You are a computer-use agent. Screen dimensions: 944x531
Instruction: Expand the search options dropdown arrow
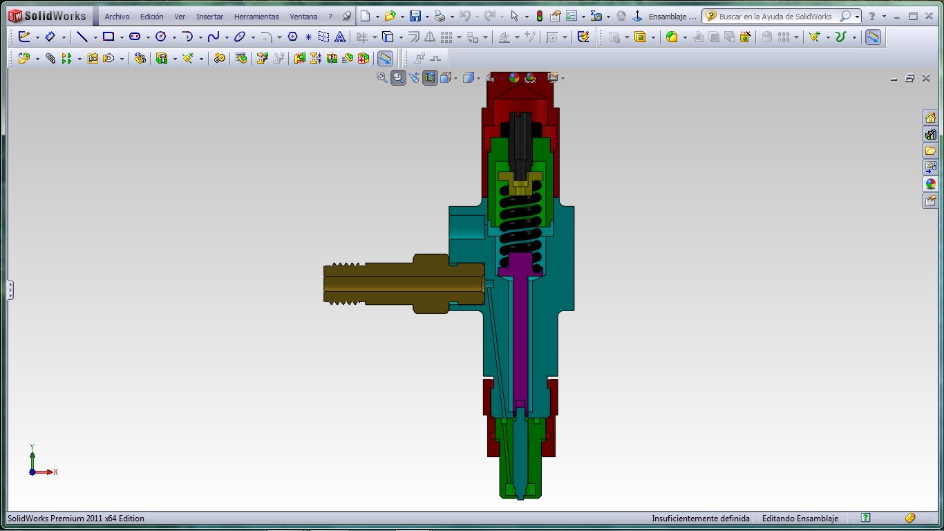click(x=857, y=17)
